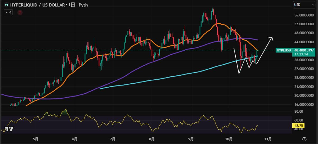Click the 20.00000000 price axis label
Screen dimensions: 318x144
coord(304,95)
